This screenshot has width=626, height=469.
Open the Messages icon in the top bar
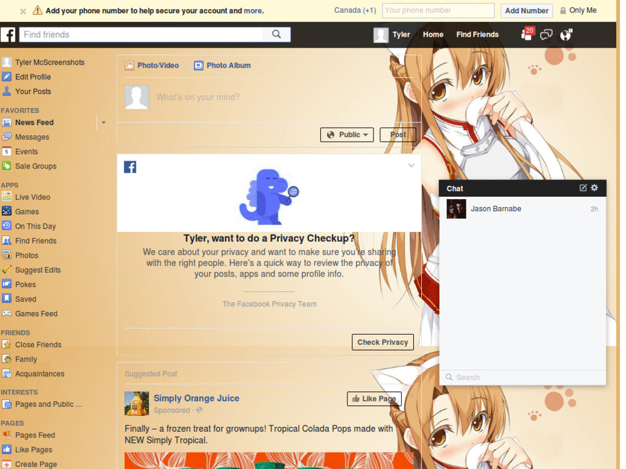[546, 35]
